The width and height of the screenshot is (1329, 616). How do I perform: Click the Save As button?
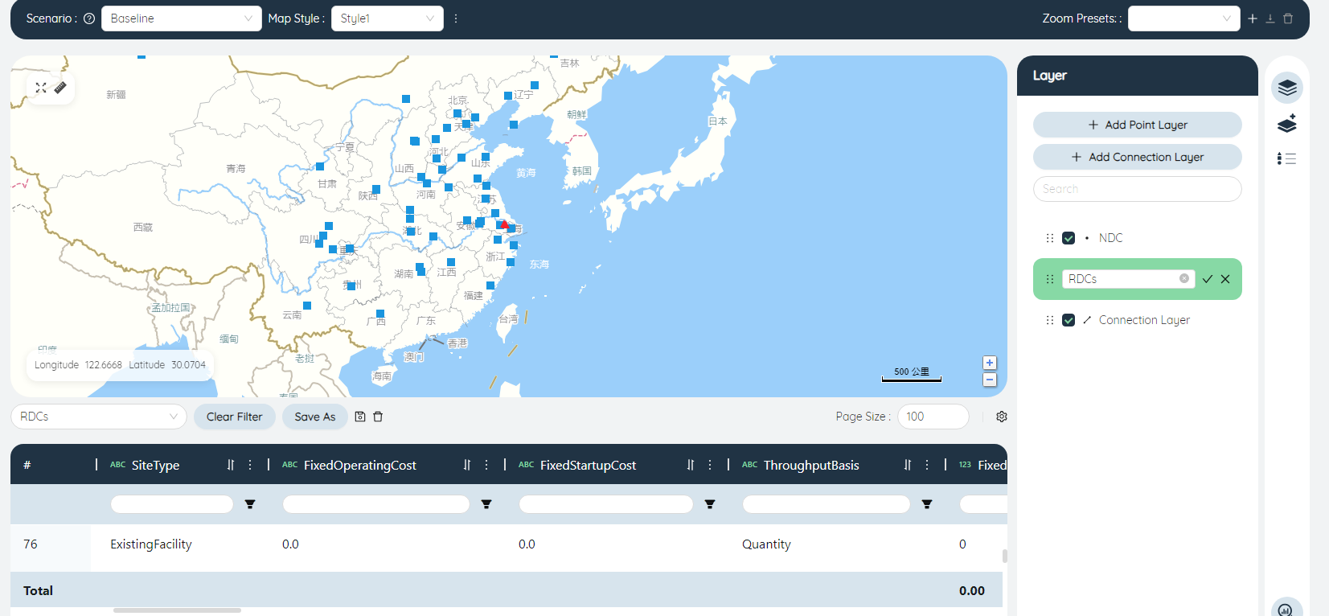click(314, 417)
